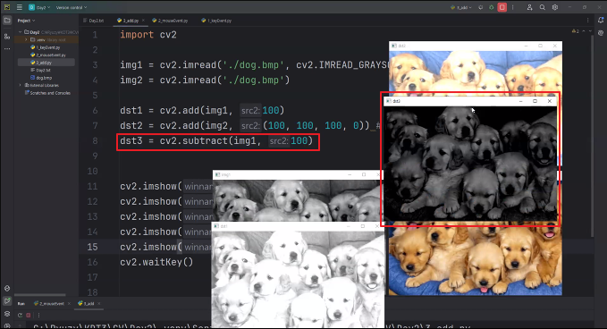Close the 3_add.py editor tab
The image size is (607, 329).
pyautogui.click(x=143, y=21)
